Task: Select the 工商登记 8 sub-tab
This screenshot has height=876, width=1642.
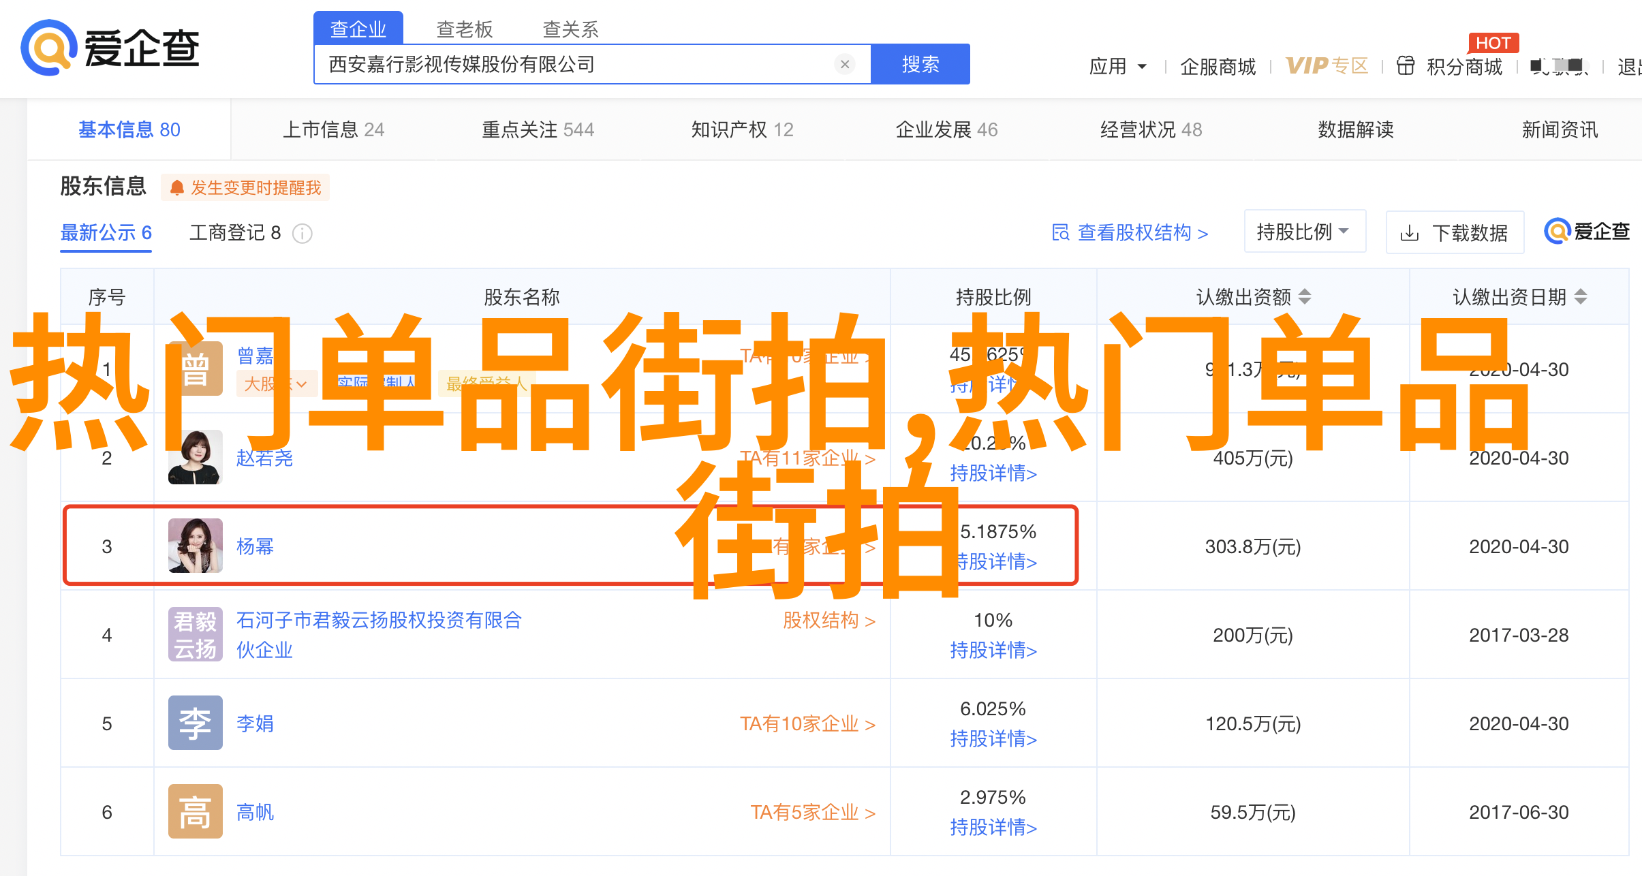Action: click(x=235, y=233)
